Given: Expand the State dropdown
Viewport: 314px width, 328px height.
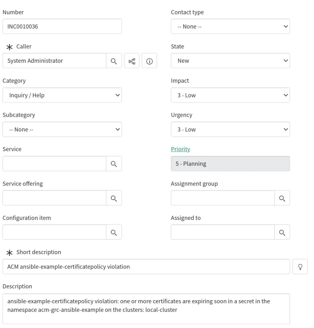Looking at the screenshot, I should (230, 61).
